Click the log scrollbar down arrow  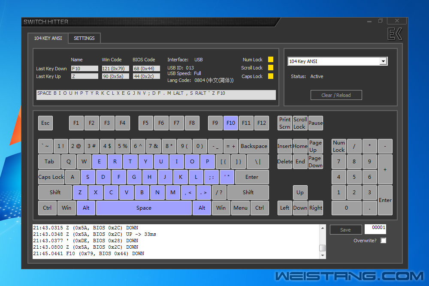pos(323,256)
